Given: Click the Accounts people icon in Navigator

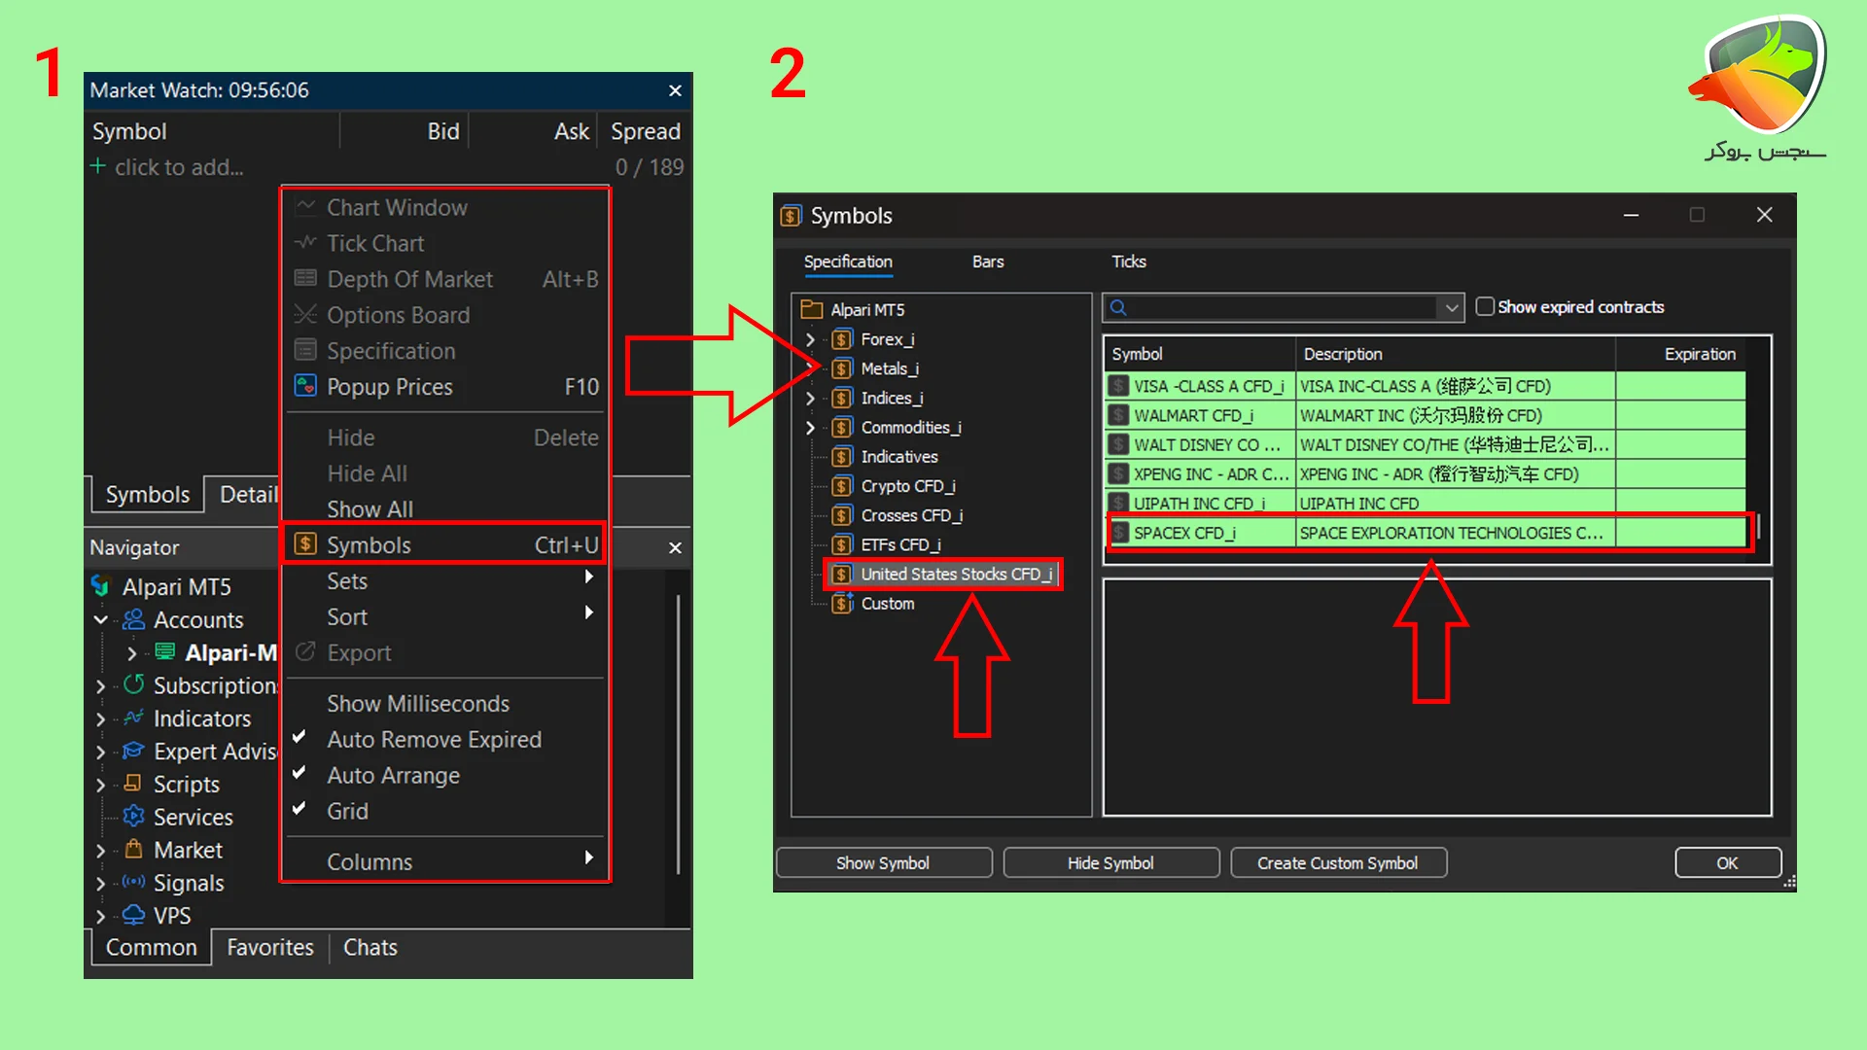Looking at the screenshot, I should click(x=134, y=619).
